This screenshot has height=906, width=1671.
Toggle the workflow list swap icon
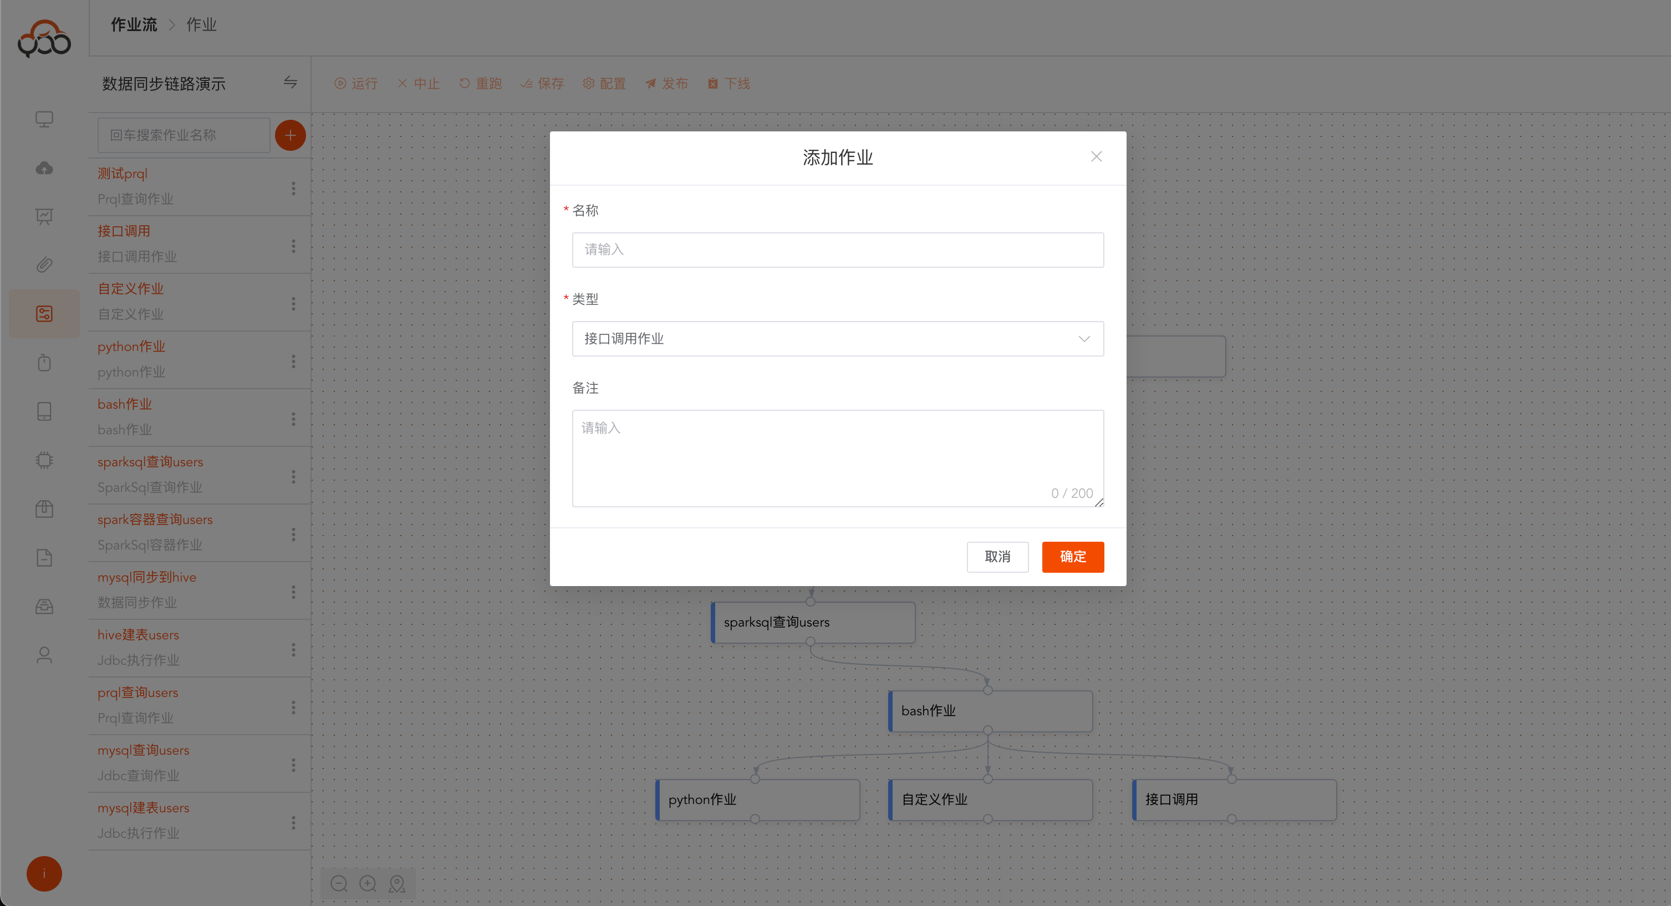[x=290, y=83]
